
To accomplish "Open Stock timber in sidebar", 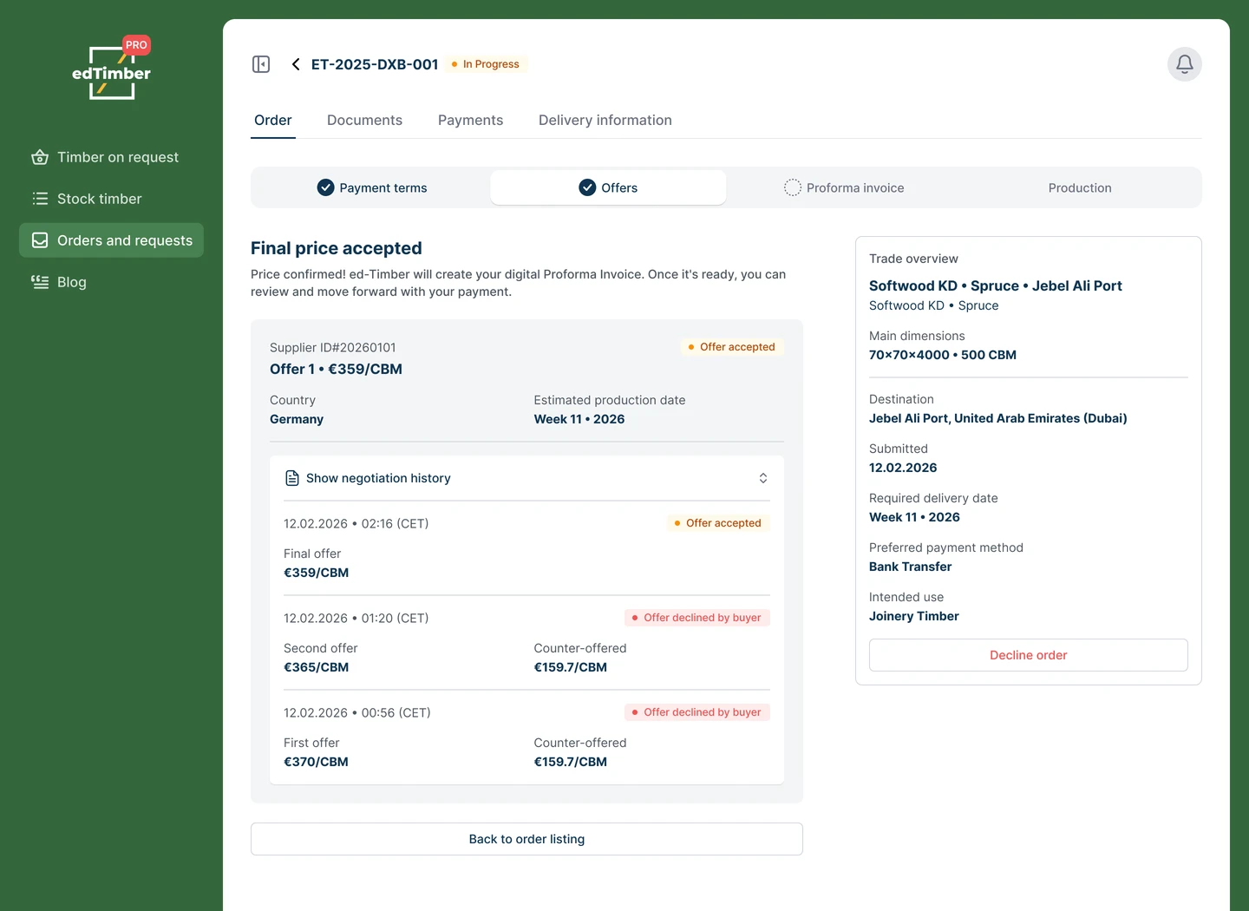I will (111, 199).
